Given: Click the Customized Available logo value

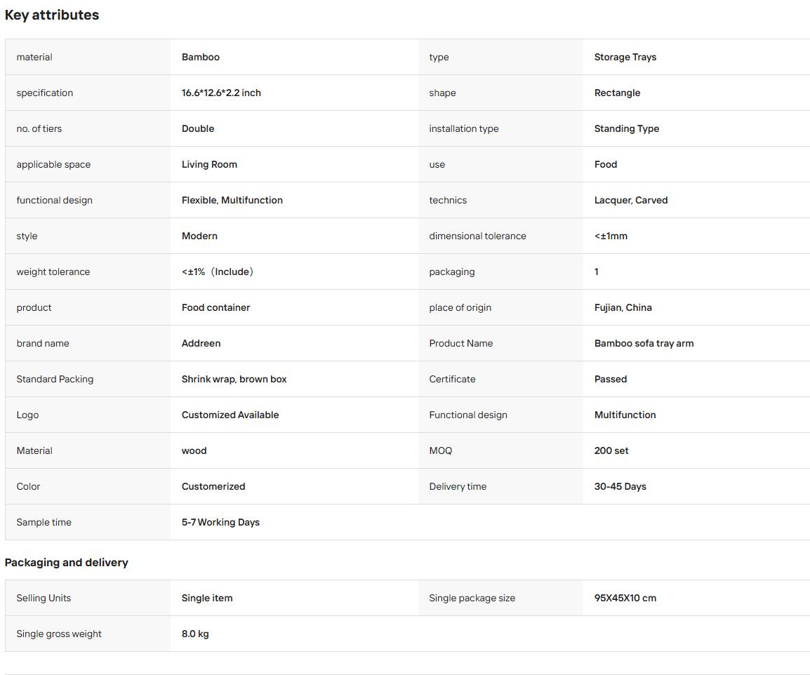Looking at the screenshot, I should [x=230, y=415].
